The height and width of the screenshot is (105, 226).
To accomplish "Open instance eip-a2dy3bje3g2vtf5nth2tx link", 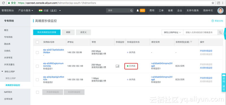I will tap(54, 78).
